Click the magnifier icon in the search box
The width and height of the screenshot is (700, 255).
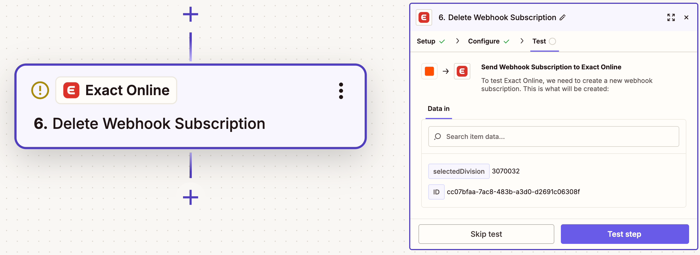[x=438, y=136]
